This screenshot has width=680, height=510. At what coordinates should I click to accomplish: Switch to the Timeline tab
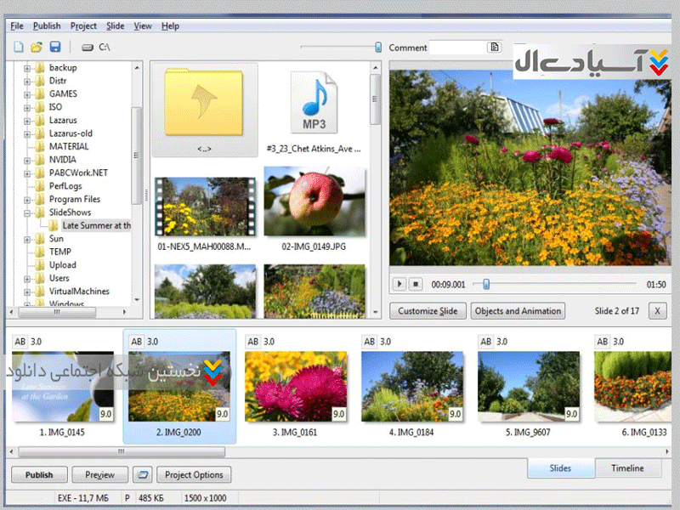pyautogui.click(x=627, y=468)
